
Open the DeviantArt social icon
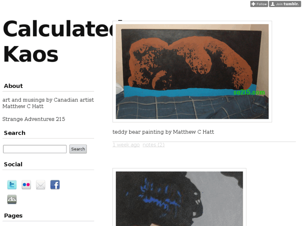[12, 199]
